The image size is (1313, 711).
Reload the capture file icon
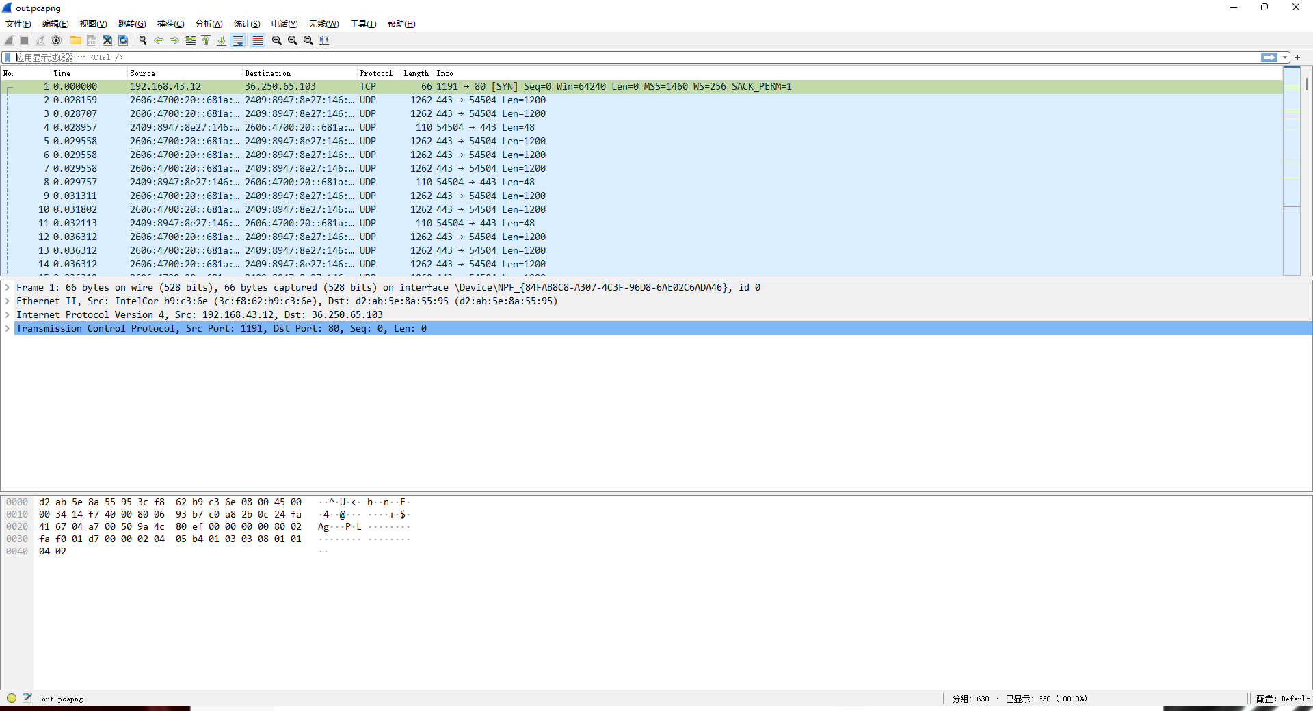123,40
